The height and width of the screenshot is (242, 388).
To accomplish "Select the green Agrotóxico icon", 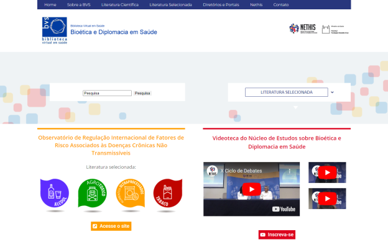I will pos(92,193).
